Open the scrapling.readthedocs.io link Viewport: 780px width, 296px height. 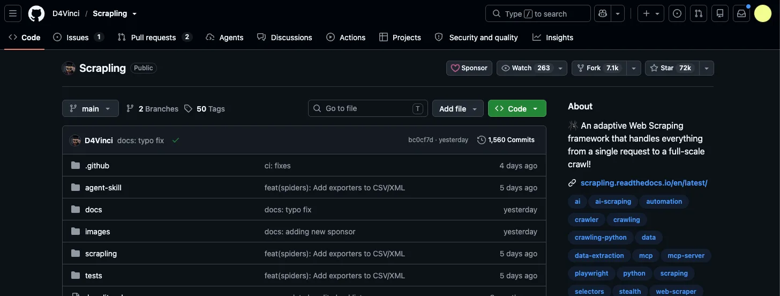(644, 183)
